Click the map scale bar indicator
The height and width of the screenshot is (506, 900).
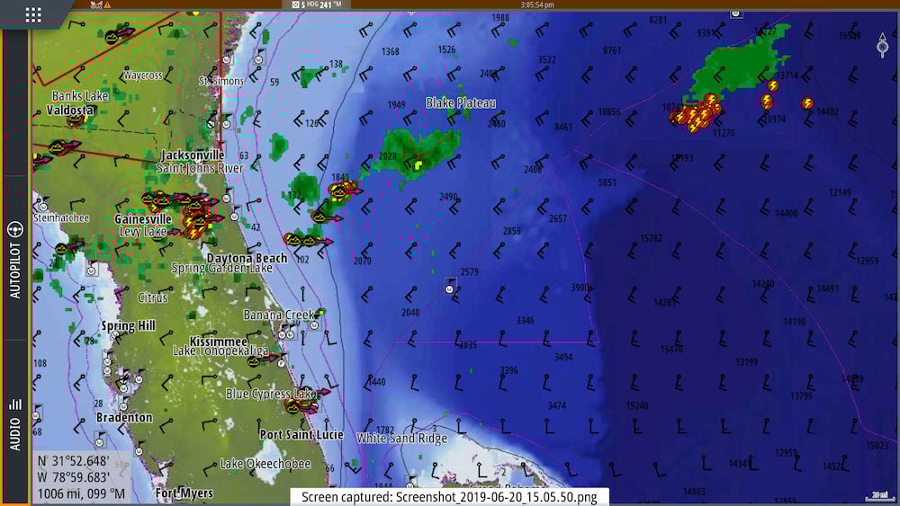[877, 494]
